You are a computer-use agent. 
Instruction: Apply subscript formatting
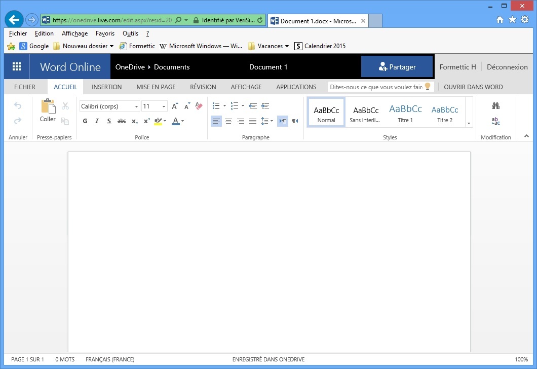coord(135,121)
